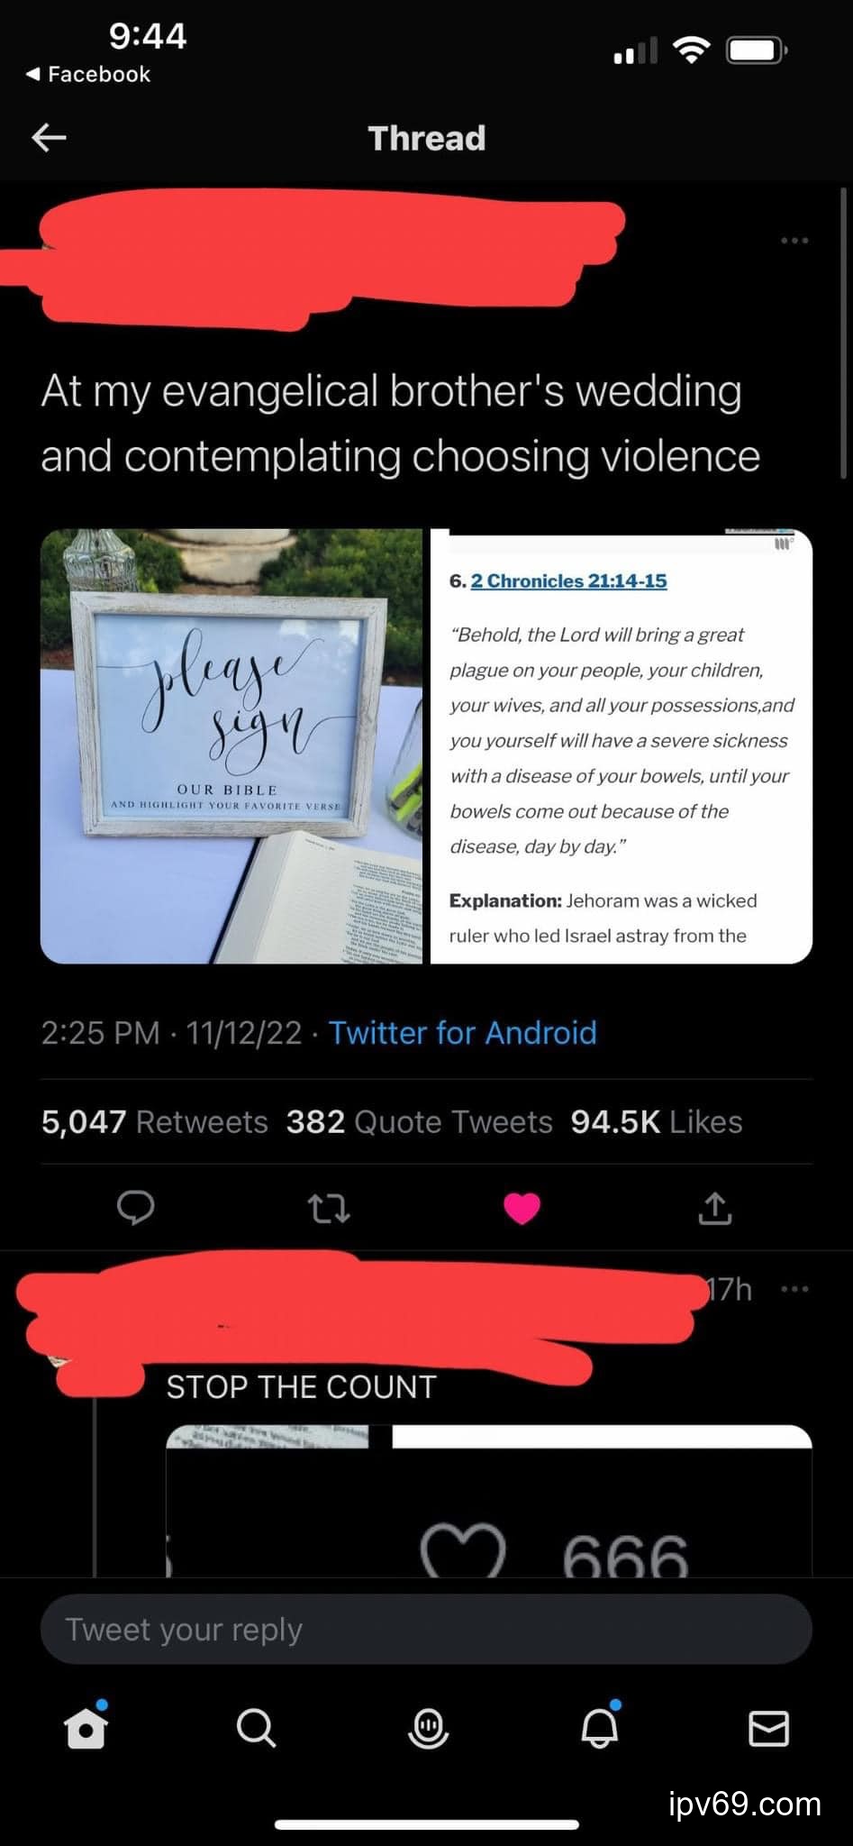Screen dimensions: 853x1846
Task: Tap the Tweet your reply field
Action: coord(426,1629)
